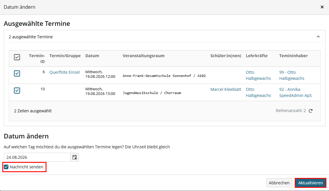This screenshot has width=329, height=191.
Task: Click the room Jugendmusikschule / Chorraum
Action: [152, 93]
